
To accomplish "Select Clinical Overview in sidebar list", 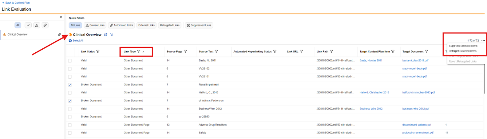I will pos(18,35).
